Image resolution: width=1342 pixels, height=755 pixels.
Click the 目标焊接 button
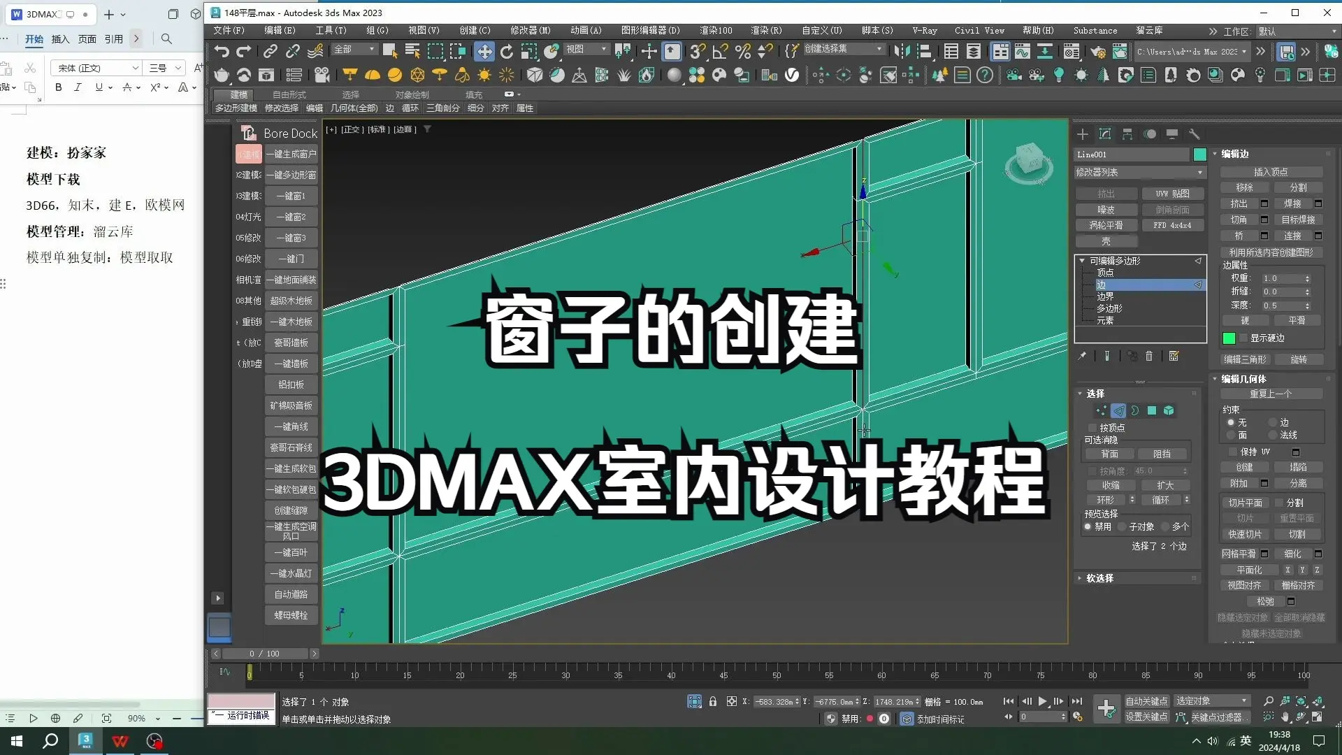point(1298,220)
